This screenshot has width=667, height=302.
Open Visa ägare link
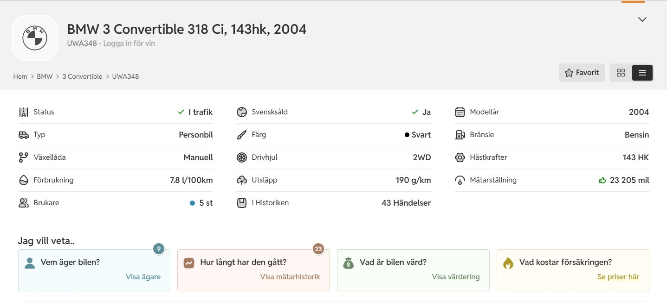click(x=143, y=277)
